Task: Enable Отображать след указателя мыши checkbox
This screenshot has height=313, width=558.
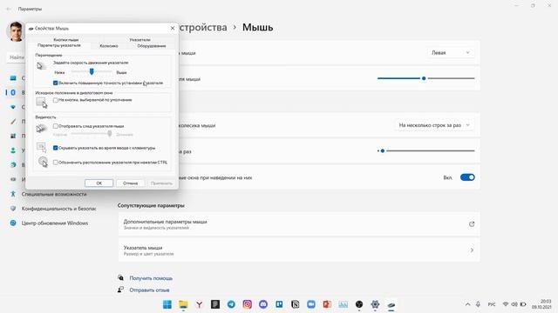Action: click(56, 126)
